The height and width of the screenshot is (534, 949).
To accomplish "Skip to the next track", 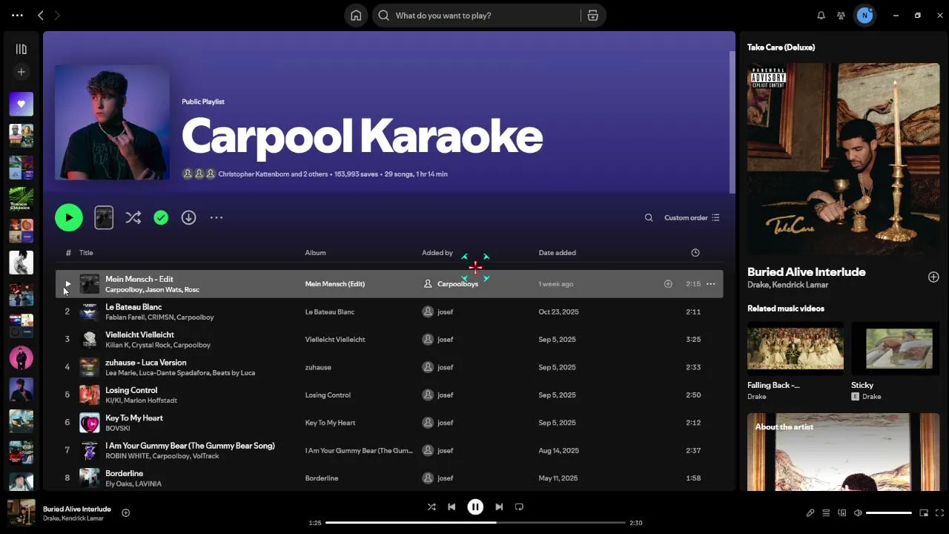I will [499, 507].
